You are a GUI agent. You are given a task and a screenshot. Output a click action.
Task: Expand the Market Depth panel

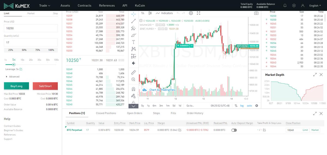click(x=315, y=74)
